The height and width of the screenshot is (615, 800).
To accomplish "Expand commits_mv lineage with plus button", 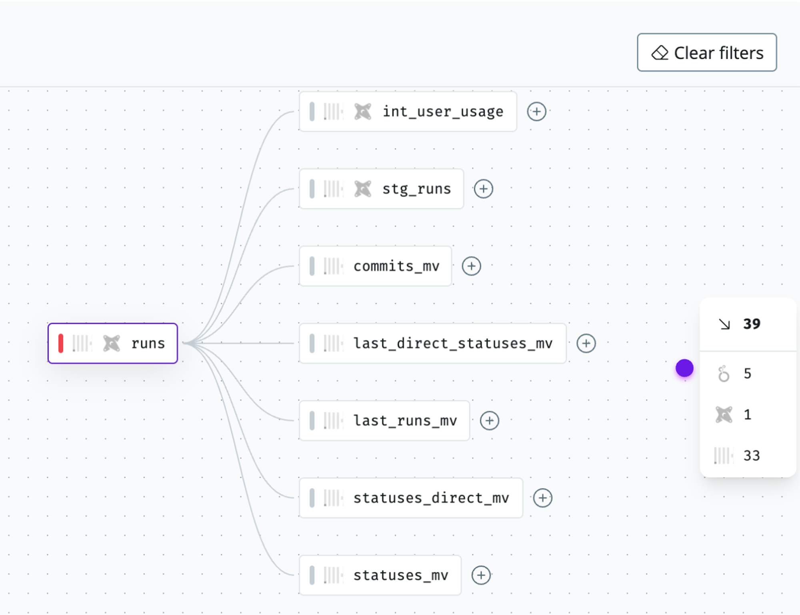I will point(471,266).
